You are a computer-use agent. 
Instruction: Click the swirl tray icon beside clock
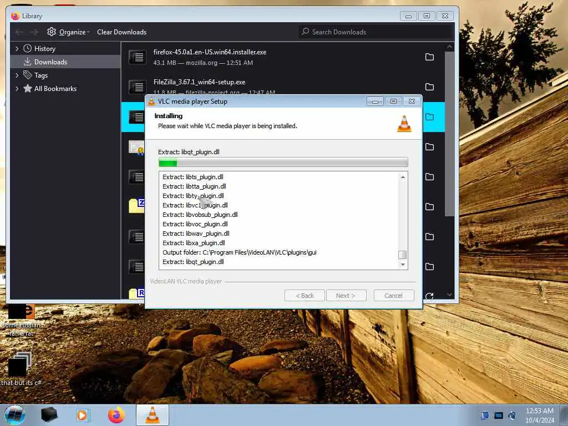[512, 415]
